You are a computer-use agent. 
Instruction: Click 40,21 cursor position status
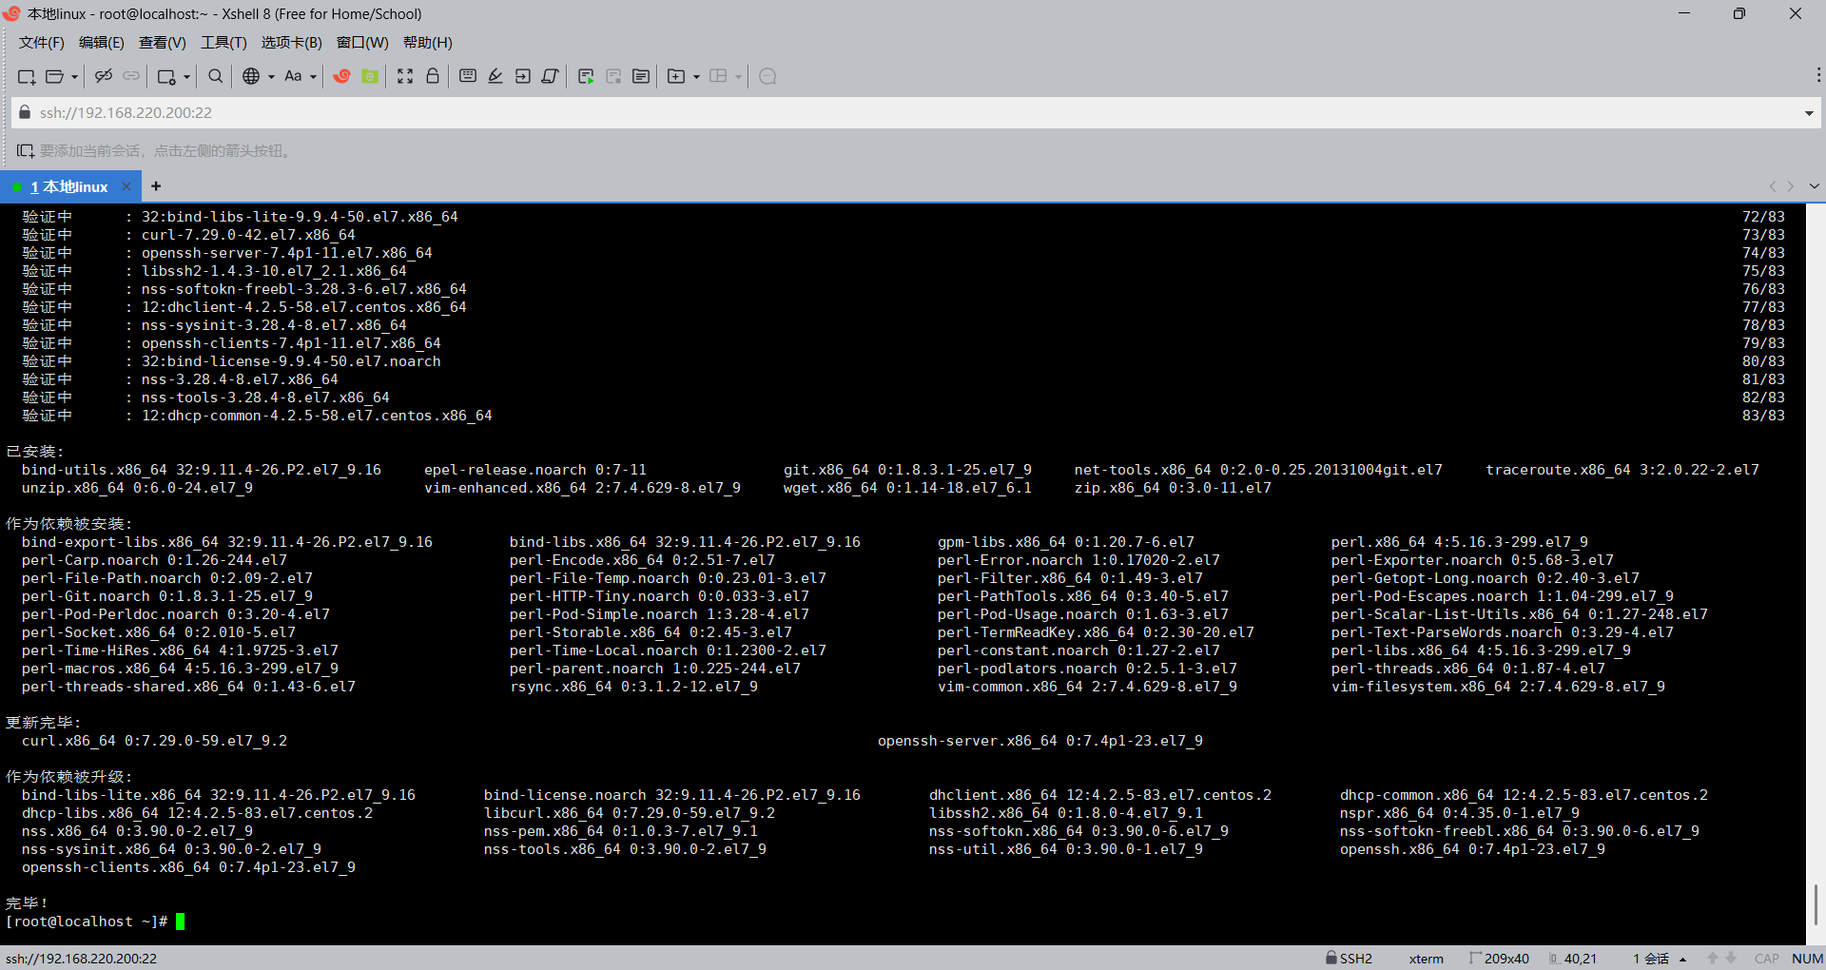point(1573,959)
